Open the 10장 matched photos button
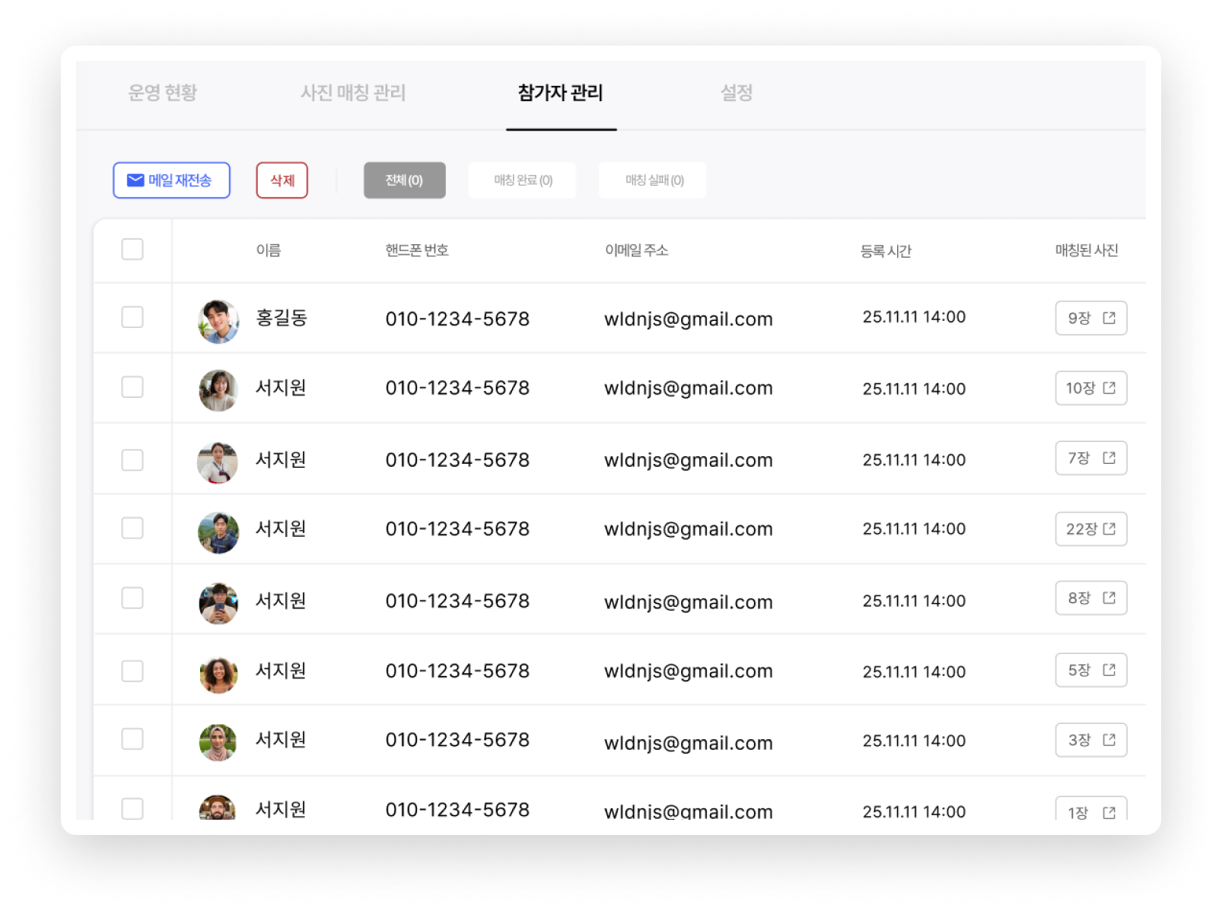Screen dimensions: 1222x911 point(1091,388)
